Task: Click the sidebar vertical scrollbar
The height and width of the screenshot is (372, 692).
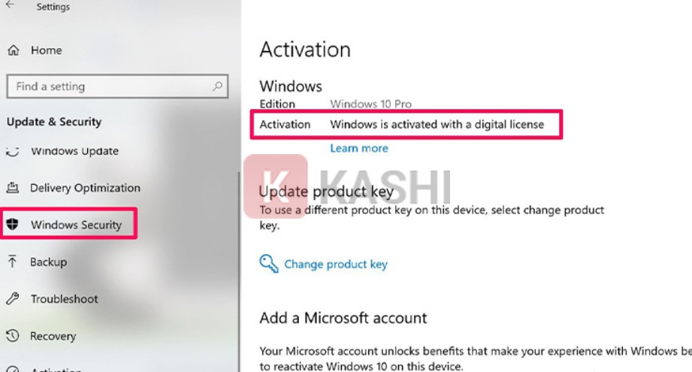Action: (x=240, y=271)
